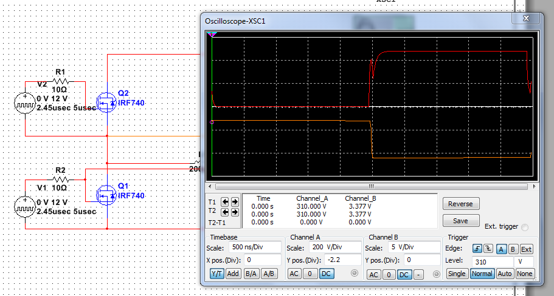Click the Timebase Scale 500 ns/Div field

[255, 247]
